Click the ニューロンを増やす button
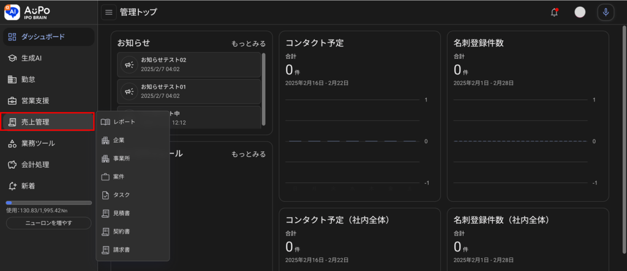This screenshot has width=627, height=271. (x=49, y=223)
